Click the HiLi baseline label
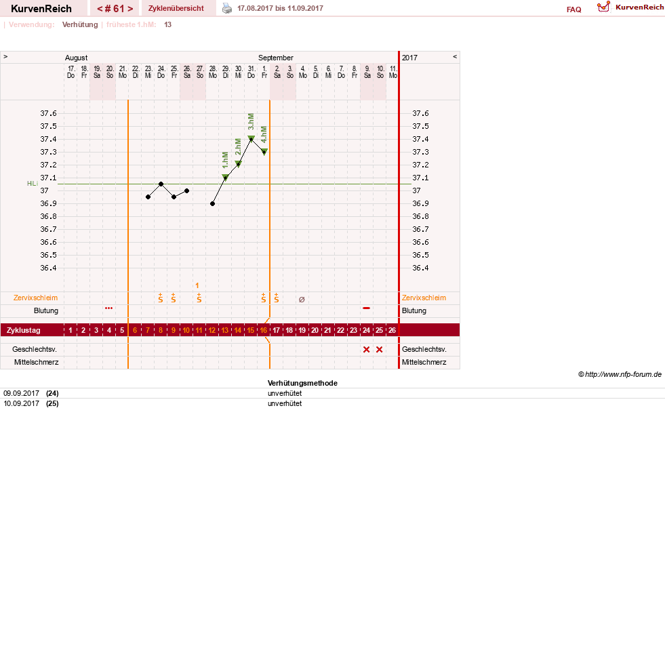Viewport: 665px width, 667px height. click(33, 183)
